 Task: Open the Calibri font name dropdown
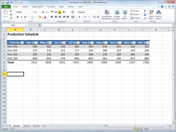pos(33,12)
